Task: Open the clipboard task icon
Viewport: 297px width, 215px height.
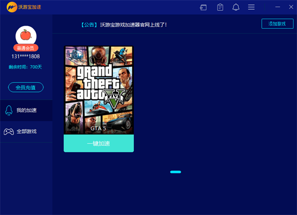Action: pyautogui.click(x=220, y=7)
